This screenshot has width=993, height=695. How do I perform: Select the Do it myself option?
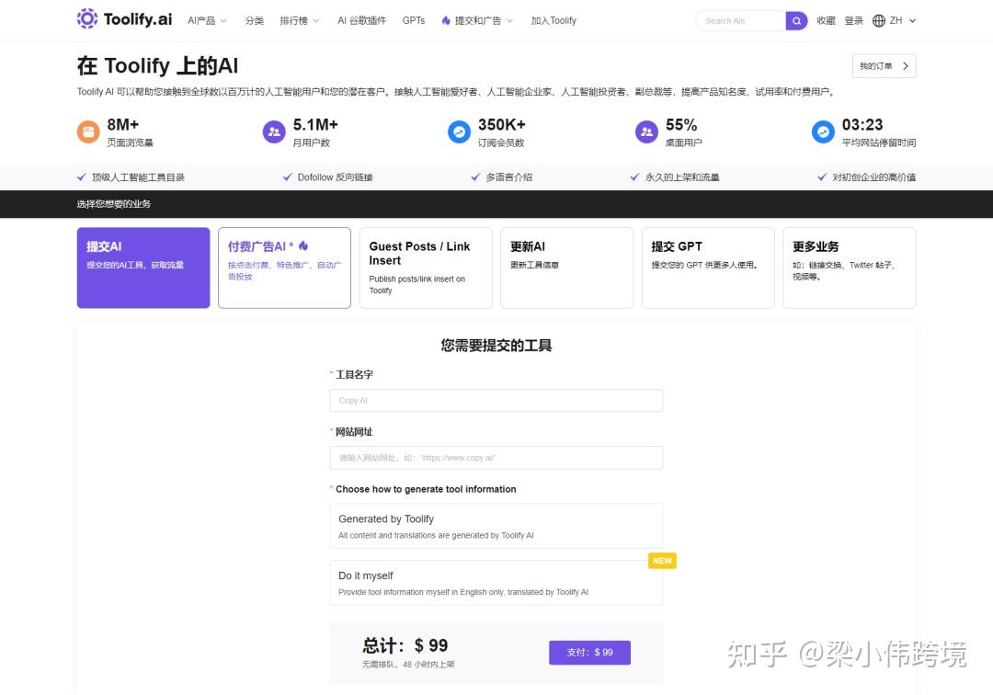tap(496, 582)
